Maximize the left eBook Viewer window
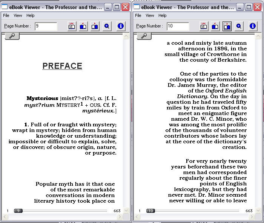Screen dimensions: 264x223 tap(117, 7)
